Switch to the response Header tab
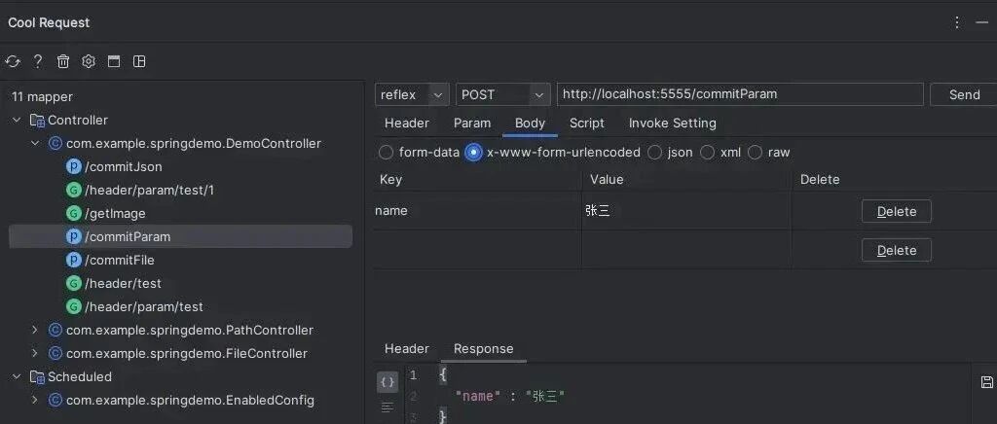 point(407,348)
